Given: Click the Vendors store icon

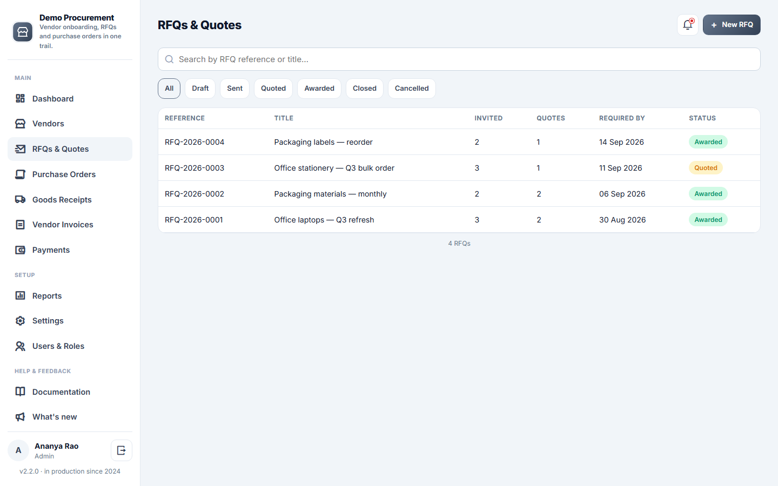Looking at the screenshot, I should point(20,124).
